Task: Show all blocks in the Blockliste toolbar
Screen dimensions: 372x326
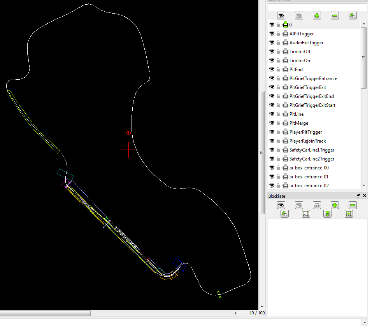Action: (x=281, y=205)
